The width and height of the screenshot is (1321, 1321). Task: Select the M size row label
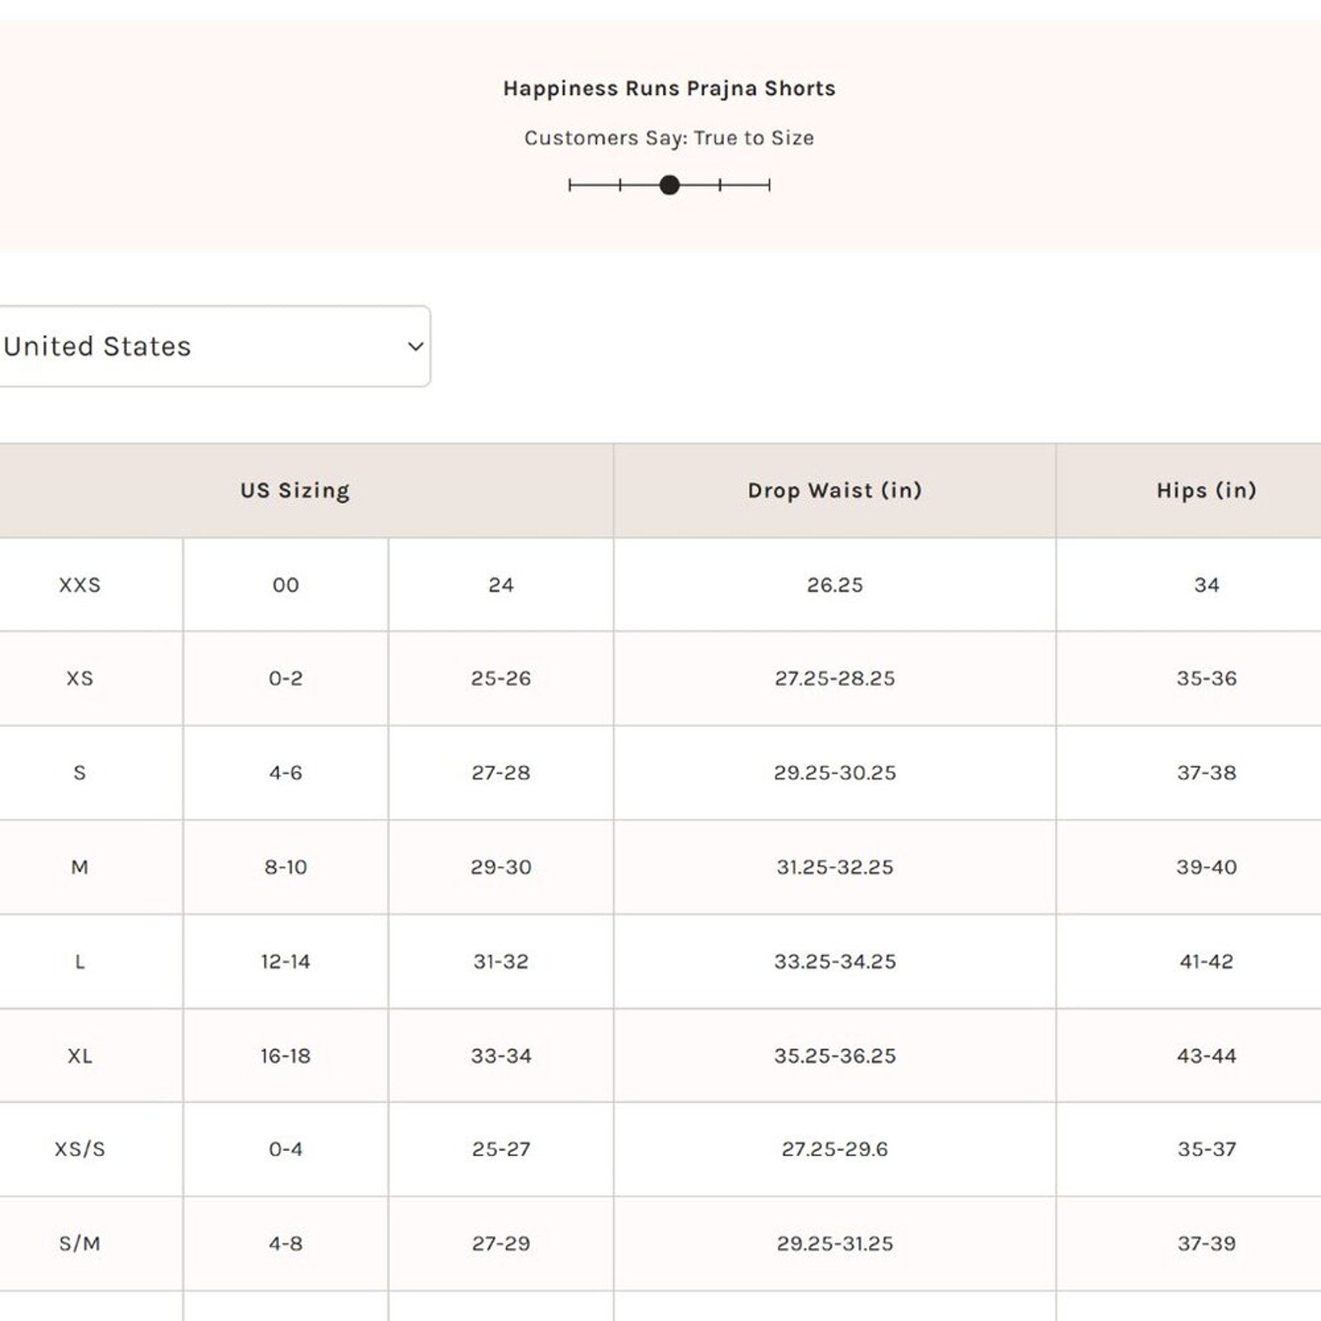[x=79, y=868]
